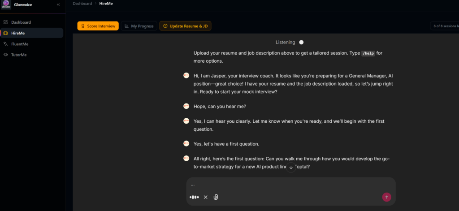459x211 pixels.
Task: Focus the chat message input field
Action: pos(287,185)
